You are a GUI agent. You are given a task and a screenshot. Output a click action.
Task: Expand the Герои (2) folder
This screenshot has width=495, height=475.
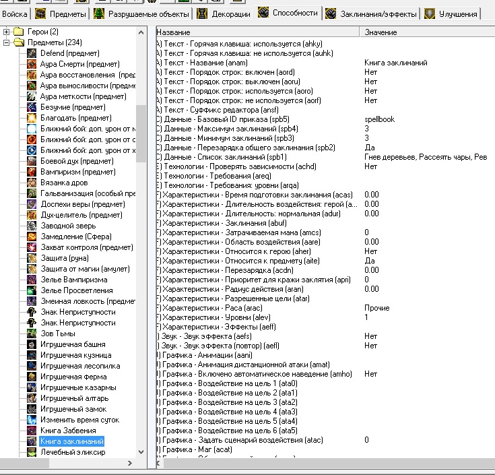pos(6,32)
